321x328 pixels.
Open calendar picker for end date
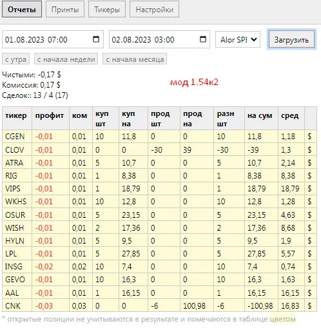203,39
